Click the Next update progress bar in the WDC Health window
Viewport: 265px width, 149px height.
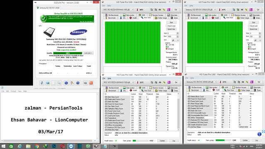click(x=140, y=141)
